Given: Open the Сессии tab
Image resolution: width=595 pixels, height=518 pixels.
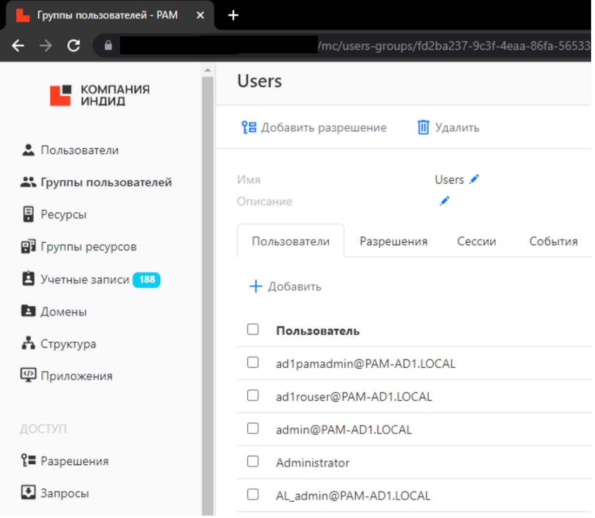Looking at the screenshot, I should point(476,241).
